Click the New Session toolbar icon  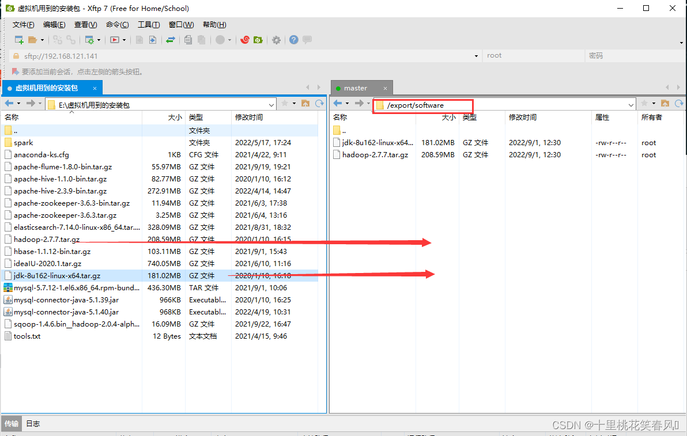click(19, 40)
